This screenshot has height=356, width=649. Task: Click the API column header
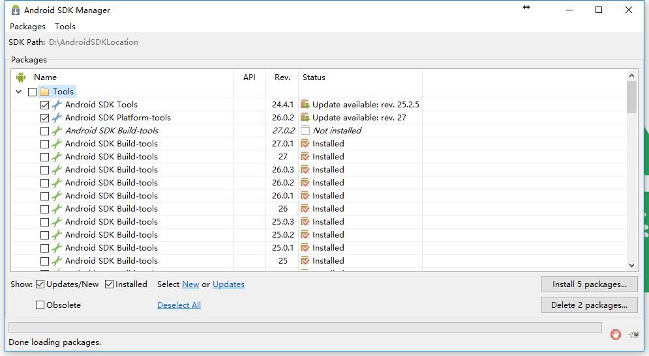(x=249, y=77)
